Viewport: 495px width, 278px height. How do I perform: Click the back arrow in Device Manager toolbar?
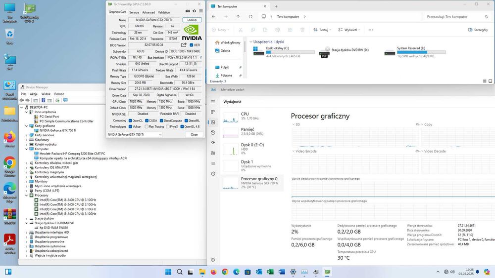[x=21, y=100]
